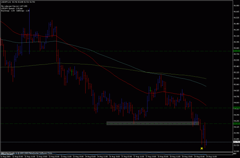Click the white current price label on the price axis

[x=237, y=142]
